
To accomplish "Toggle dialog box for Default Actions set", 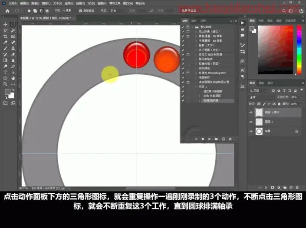I will pyautogui.click(x=188, y=27).
